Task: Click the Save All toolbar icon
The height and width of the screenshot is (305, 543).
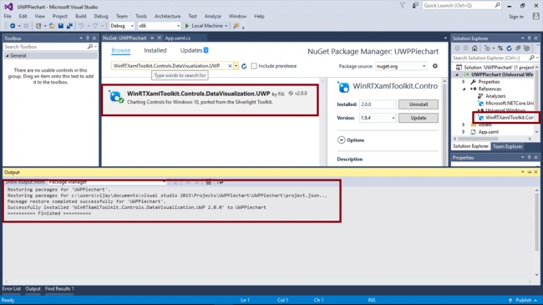Action: (69, 26)
